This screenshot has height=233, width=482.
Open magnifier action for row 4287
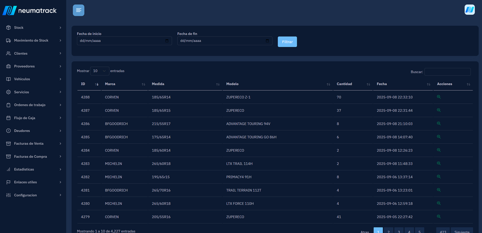point(439,110)
